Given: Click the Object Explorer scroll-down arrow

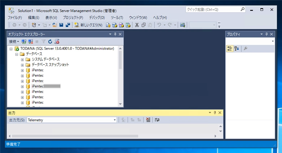Looking at the screenshot, I should 120,104.
